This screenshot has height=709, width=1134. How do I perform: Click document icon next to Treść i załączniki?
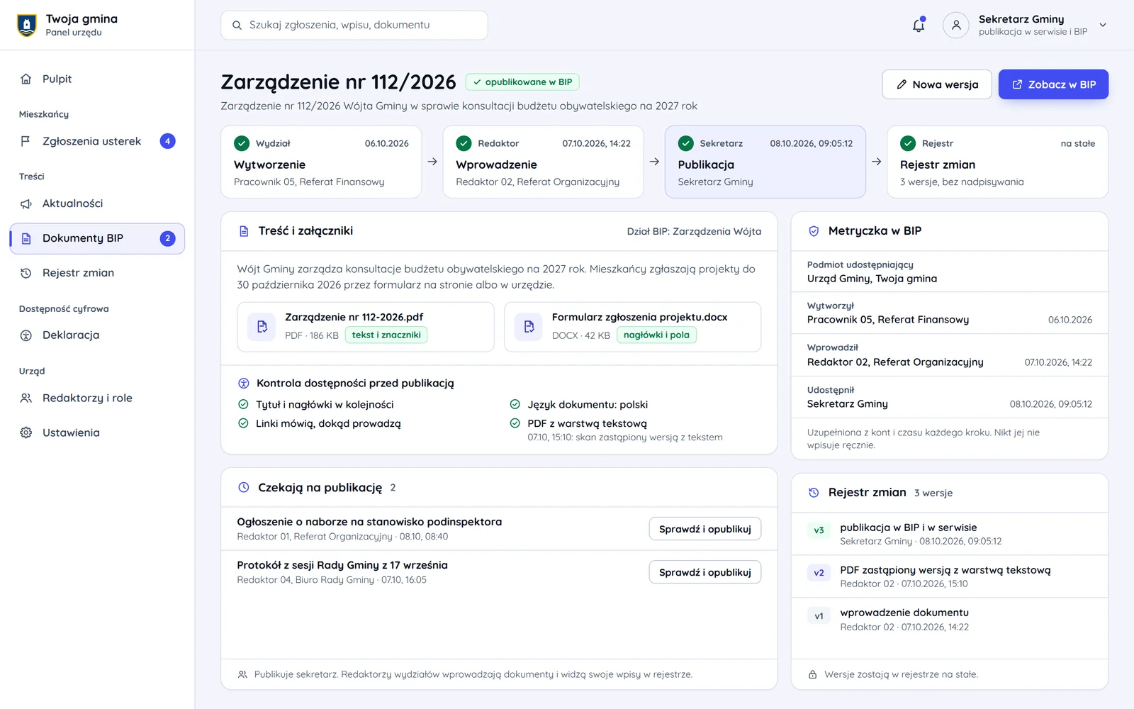[x=244, y=231]
